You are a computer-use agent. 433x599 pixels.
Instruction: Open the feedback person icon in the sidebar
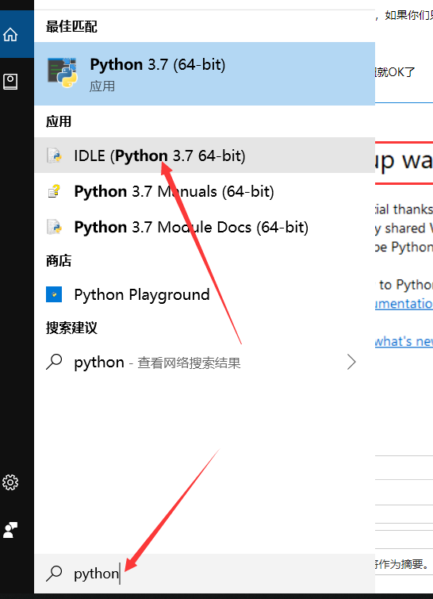(x=10, y=530)
